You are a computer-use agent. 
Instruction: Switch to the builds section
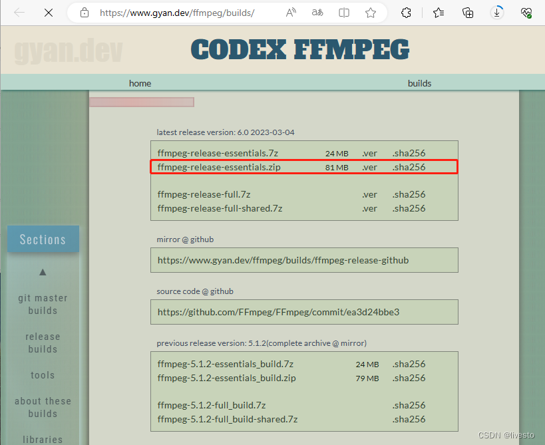pos(419,83)
